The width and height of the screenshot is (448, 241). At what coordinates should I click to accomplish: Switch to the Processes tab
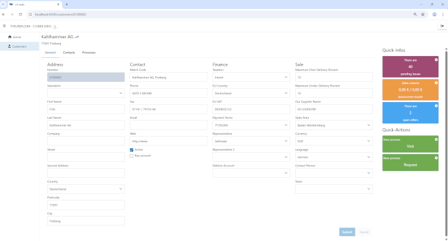click(x=88, y=52)
